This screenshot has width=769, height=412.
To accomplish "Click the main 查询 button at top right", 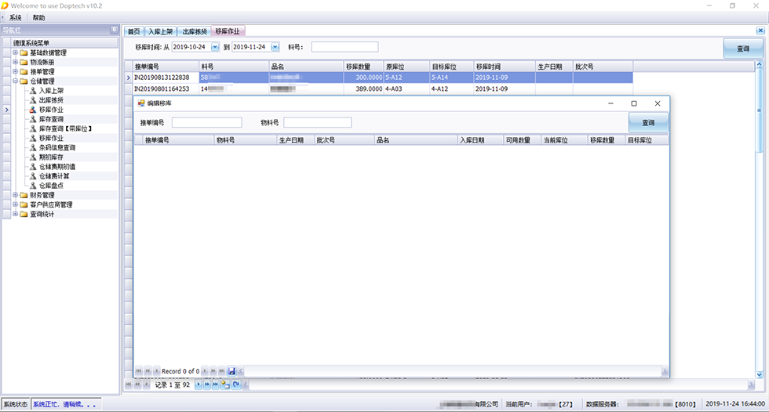I will (x=742, y=49).
